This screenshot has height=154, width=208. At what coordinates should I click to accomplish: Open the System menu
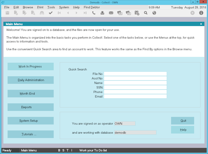pos(64,7)
